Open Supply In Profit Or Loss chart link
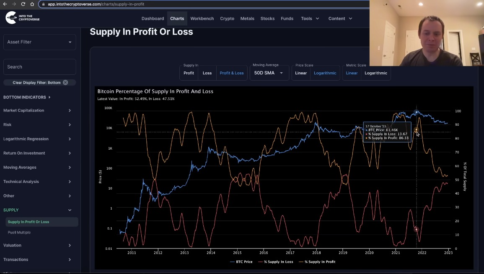This screenshot has height=274, width=484. [41, 222]
